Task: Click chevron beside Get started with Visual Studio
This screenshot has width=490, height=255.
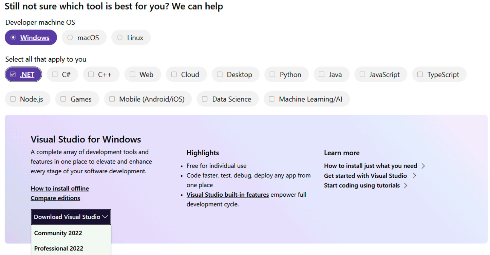Action: click(x=414, y=176)
